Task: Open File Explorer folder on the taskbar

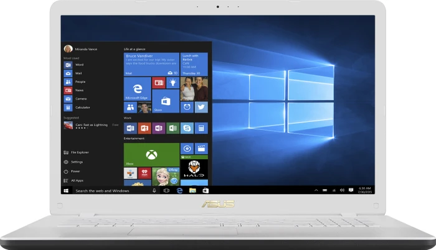Action: tap(192, 190)
